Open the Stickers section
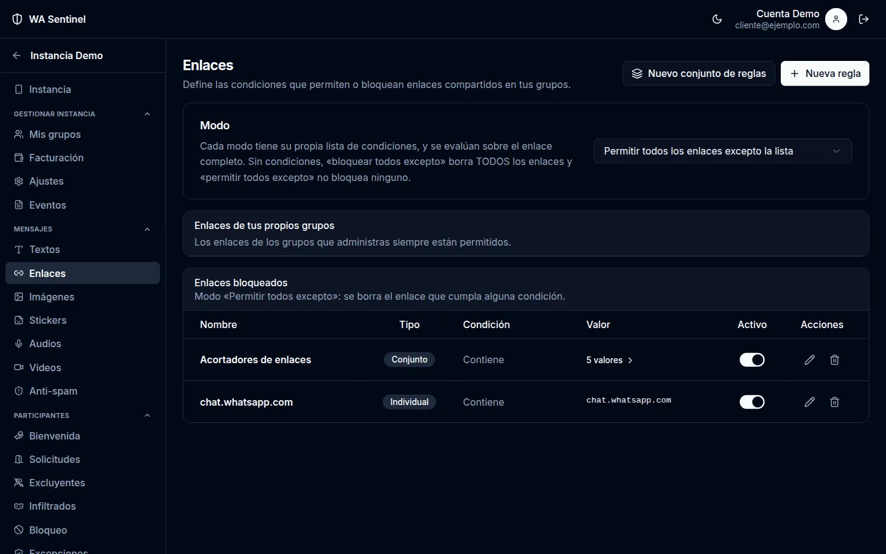Screen dimensions: 886x554 tap(82, 320)
